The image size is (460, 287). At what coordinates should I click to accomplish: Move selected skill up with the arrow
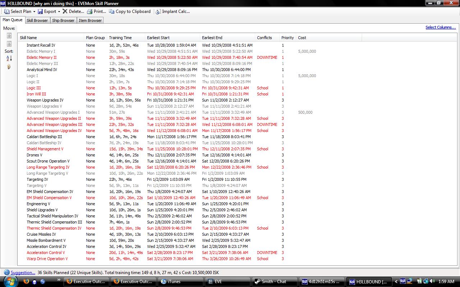(x=9, y=36)
